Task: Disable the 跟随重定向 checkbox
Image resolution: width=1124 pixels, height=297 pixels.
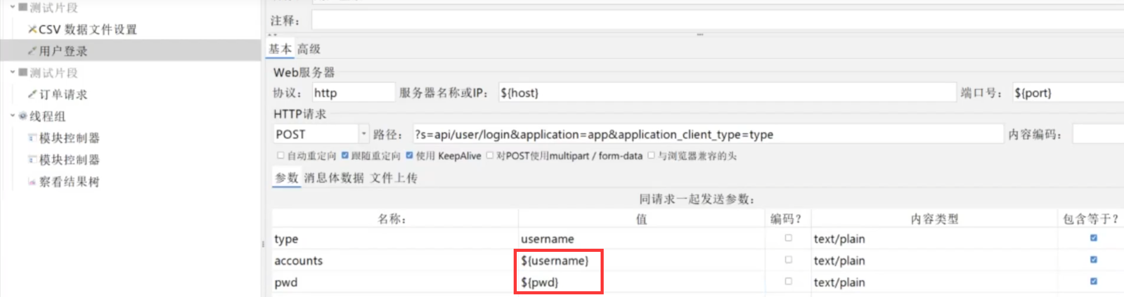Action: 345,155
